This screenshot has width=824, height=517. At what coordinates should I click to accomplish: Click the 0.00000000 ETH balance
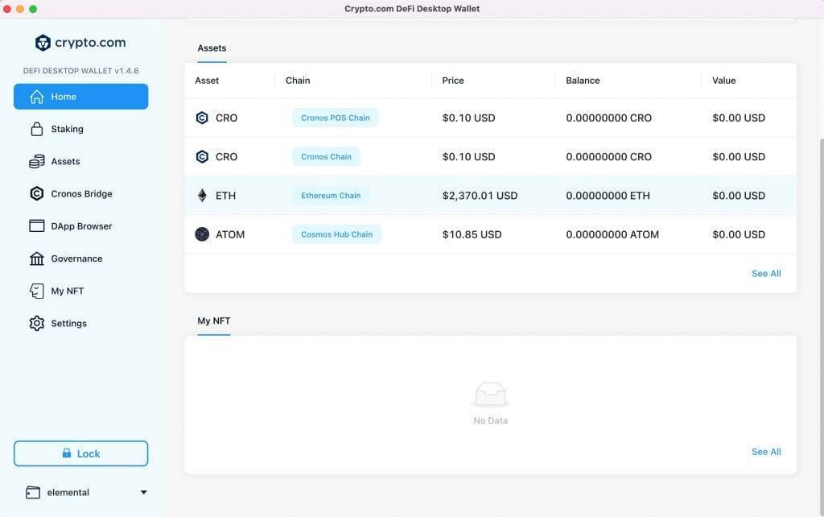pos(608,196)
